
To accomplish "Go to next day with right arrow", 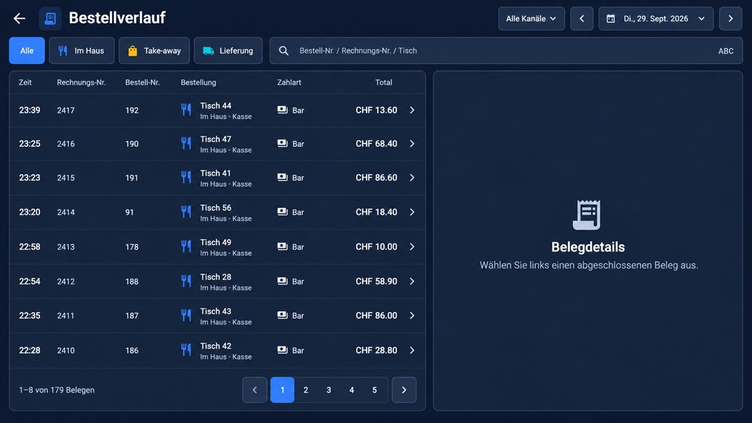I will [x=731, y=19].
